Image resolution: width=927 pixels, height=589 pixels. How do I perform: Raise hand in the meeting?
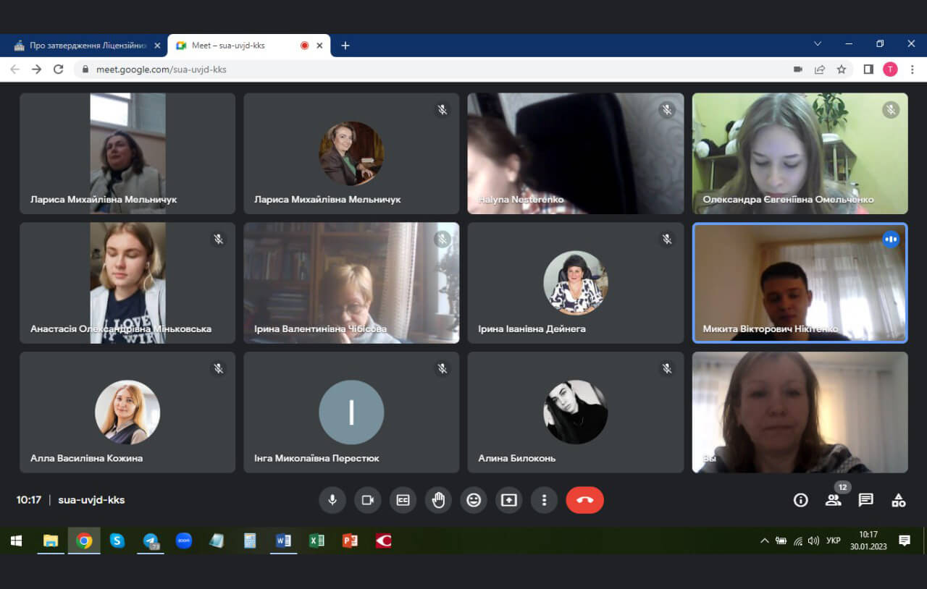point(438,500)
